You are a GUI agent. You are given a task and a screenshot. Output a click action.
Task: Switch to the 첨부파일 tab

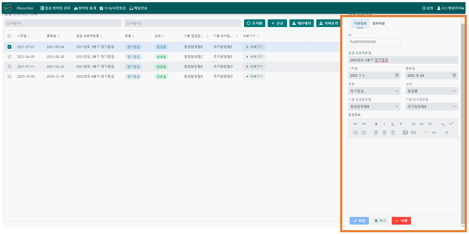tap(379, 23)
